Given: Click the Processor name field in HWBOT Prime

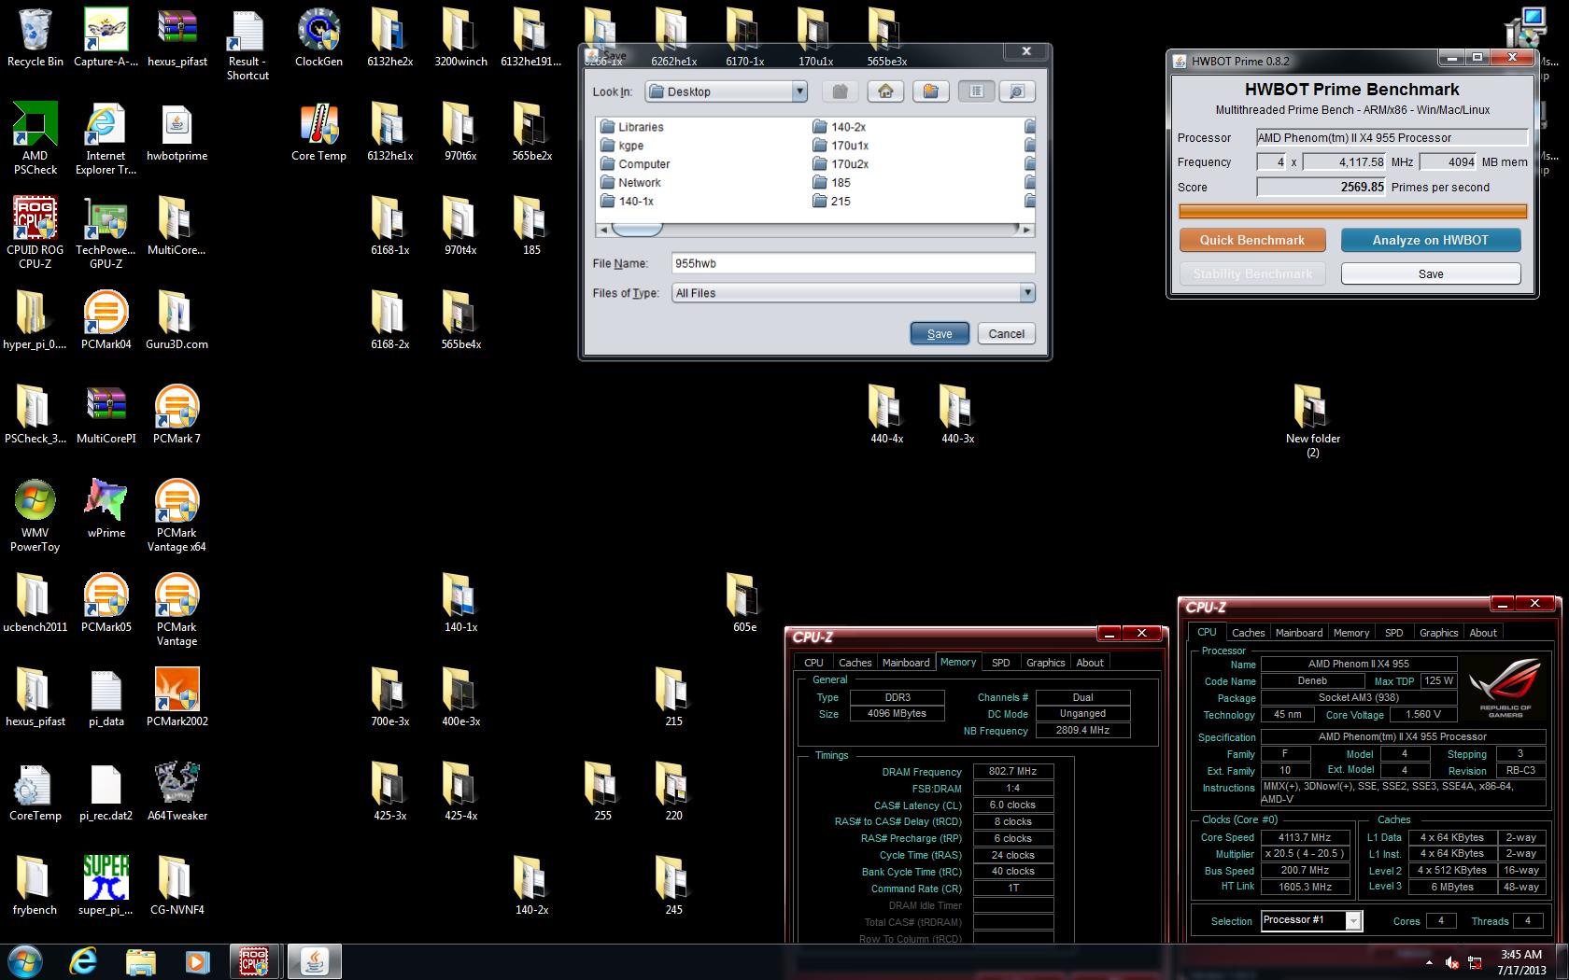Looking at the screenshot, I should [x=1392, y=137].
